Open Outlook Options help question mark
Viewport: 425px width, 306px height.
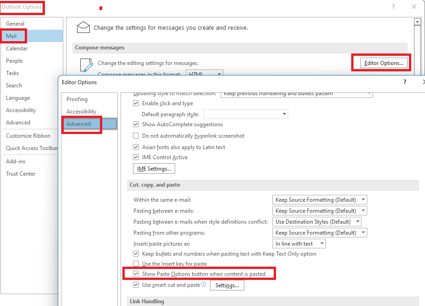tap(393, 6)
